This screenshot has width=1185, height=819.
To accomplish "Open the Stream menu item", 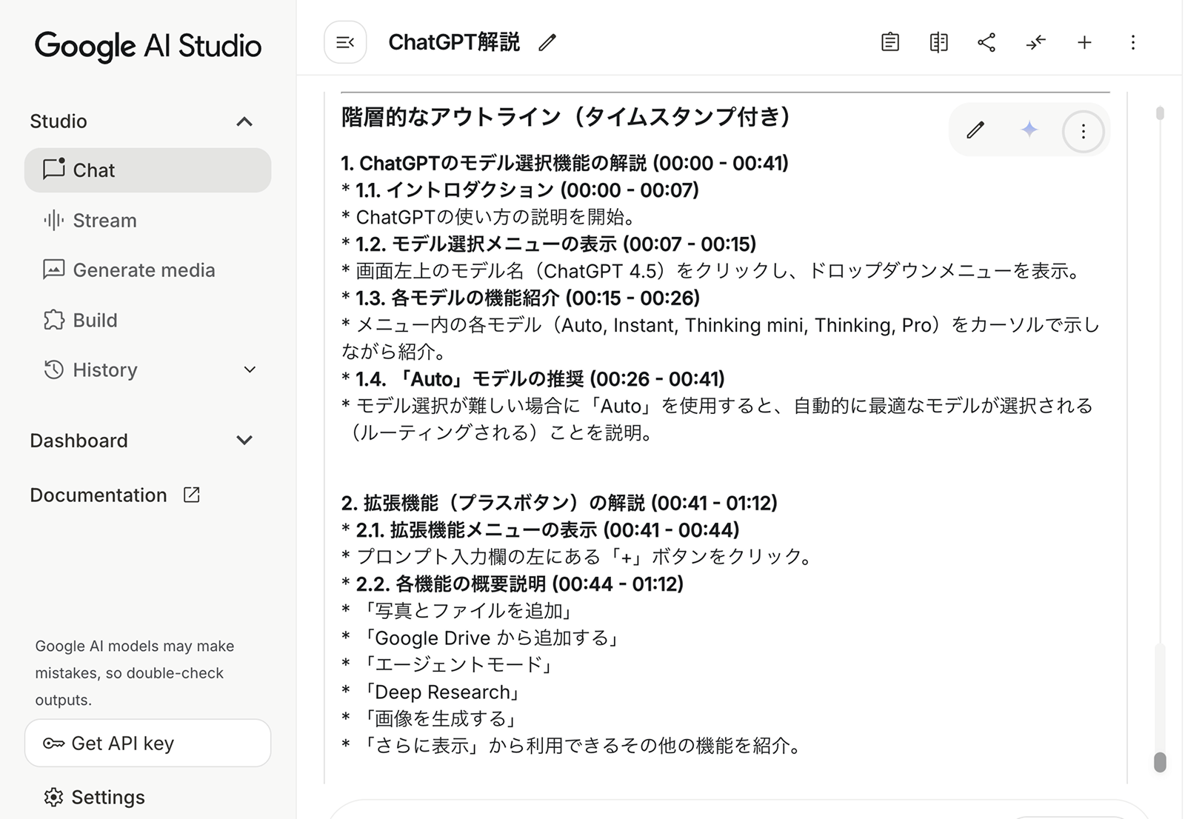I will click(147, 221).
